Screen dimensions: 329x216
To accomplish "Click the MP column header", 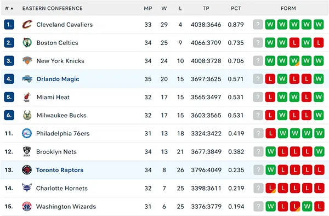I will tap(148, 8).
